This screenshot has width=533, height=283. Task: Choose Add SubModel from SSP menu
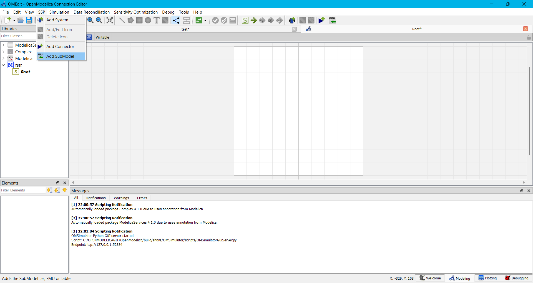click(x=61, y=56)
